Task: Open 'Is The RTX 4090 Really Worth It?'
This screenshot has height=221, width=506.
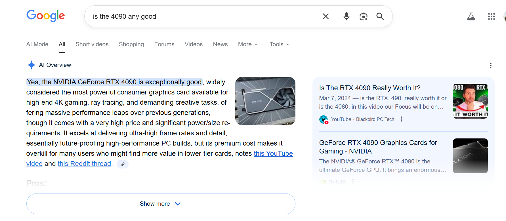Action: [370, 88]
